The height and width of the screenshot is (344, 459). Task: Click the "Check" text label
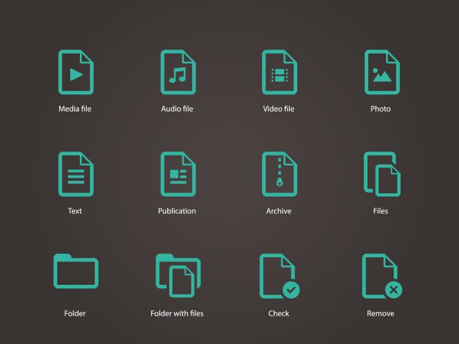pos(279,314)
